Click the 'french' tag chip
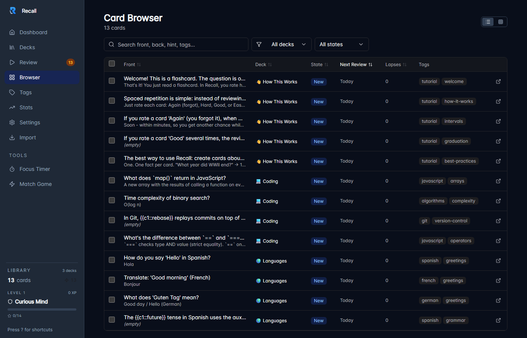 pos(428,281)
